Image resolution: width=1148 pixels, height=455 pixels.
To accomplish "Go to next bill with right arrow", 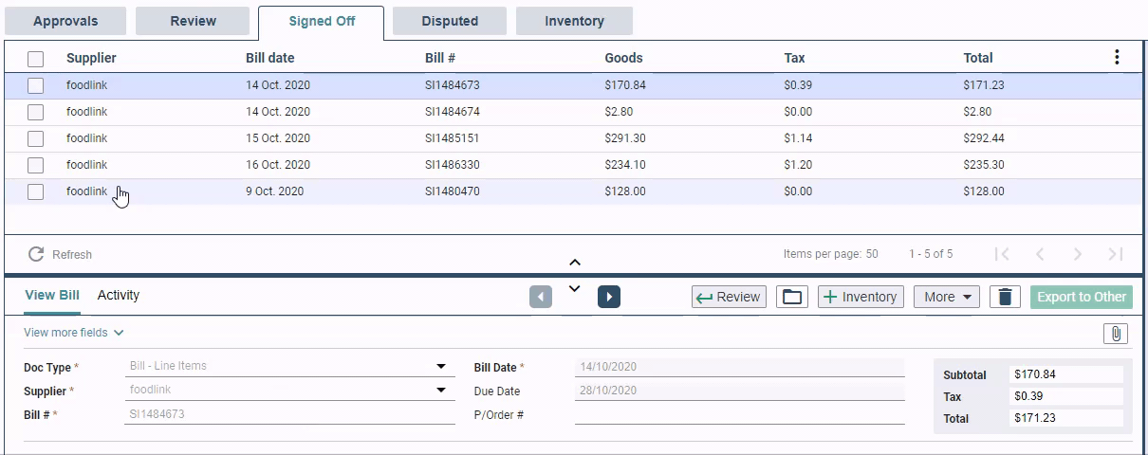I will 609,297.
